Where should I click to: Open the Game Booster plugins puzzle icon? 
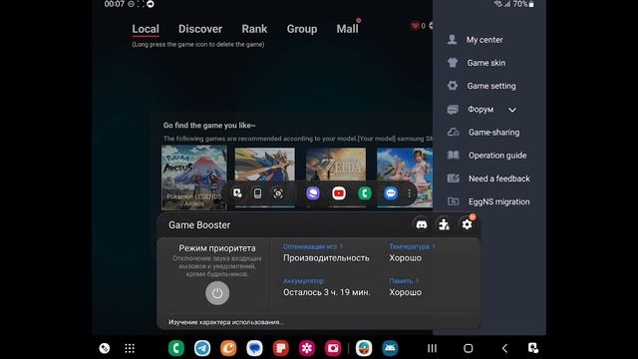[x=444, y=224]
